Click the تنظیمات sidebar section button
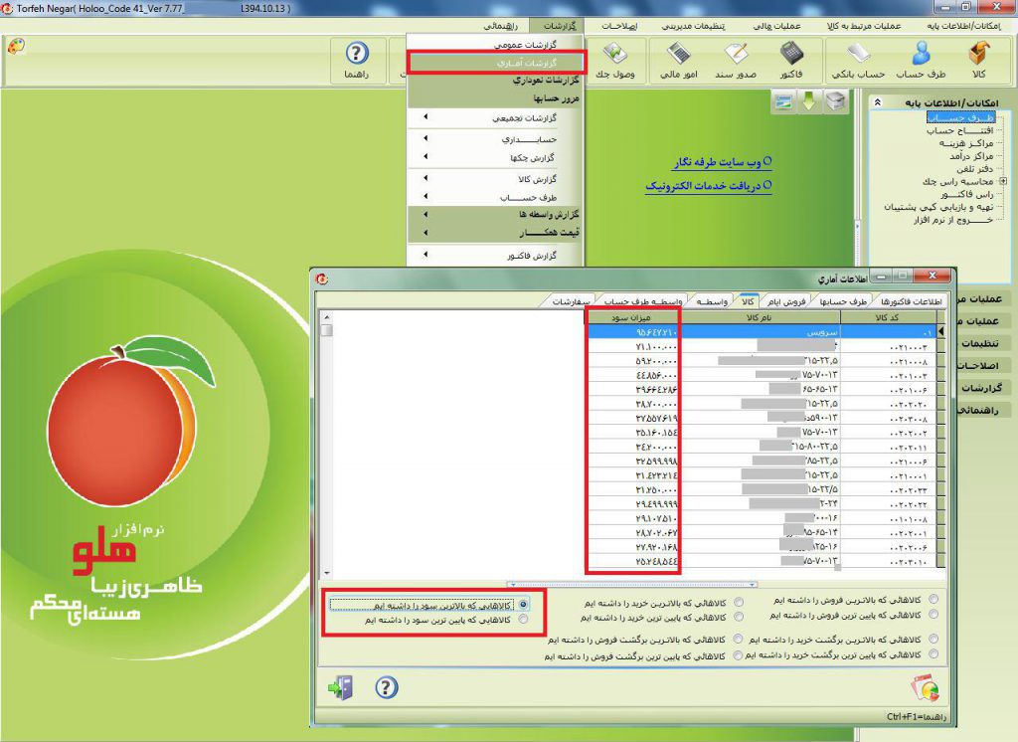Image resolution: width=1018 pixels, height=742 pixels. pos(981,343)
